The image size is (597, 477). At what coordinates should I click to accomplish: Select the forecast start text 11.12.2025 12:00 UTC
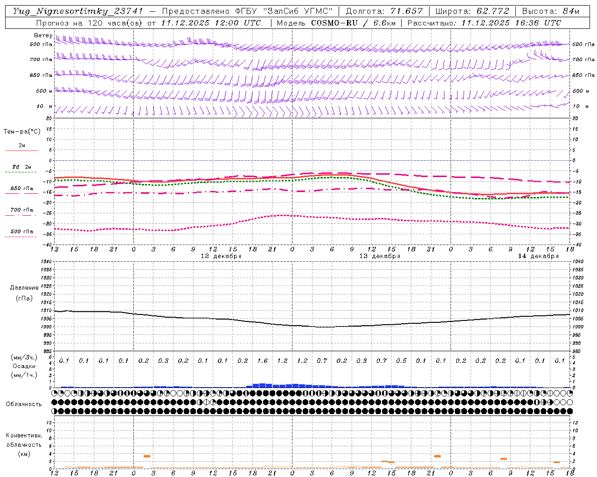pyautogui.click(x=211, y=23)
